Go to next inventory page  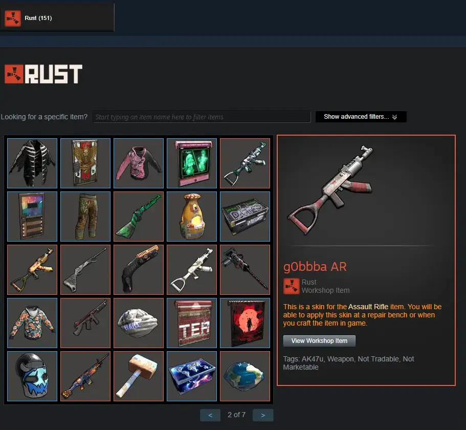click(263, 415)
